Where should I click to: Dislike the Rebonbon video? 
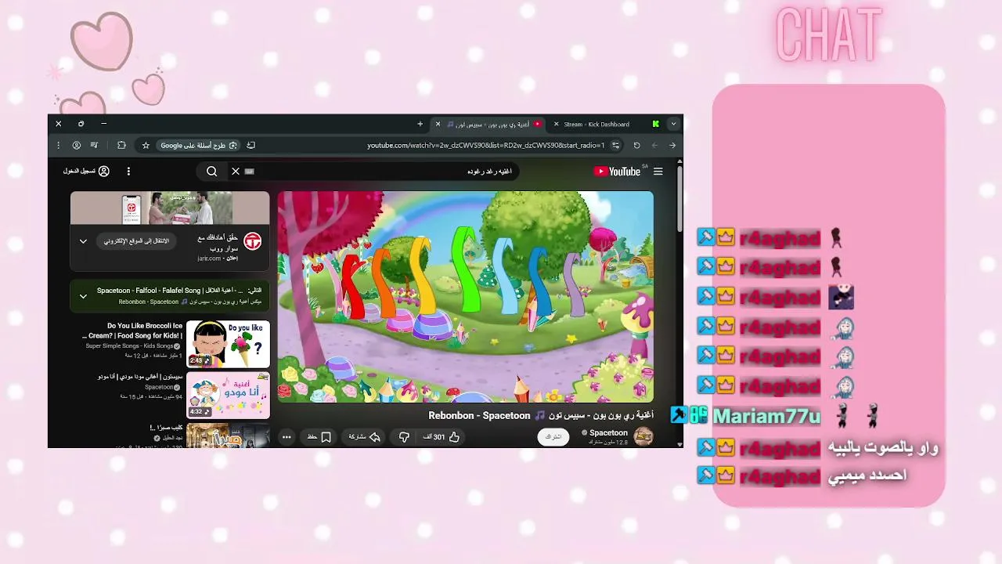404,437
